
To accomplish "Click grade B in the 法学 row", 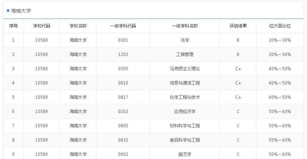I will pyautogui.click(x=238, y=40).
